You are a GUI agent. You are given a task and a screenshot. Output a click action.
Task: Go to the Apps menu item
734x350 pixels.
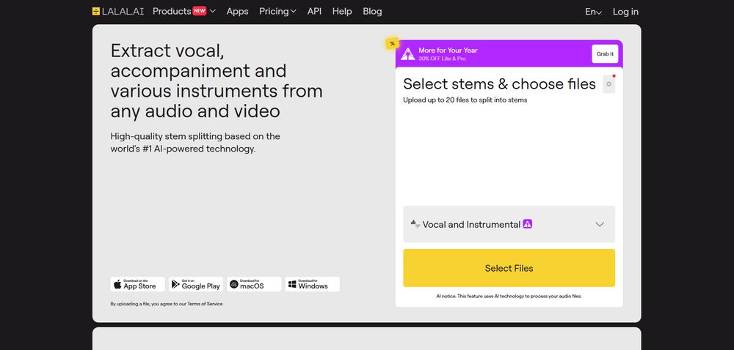pyautogui.click(x=237, y=12)
